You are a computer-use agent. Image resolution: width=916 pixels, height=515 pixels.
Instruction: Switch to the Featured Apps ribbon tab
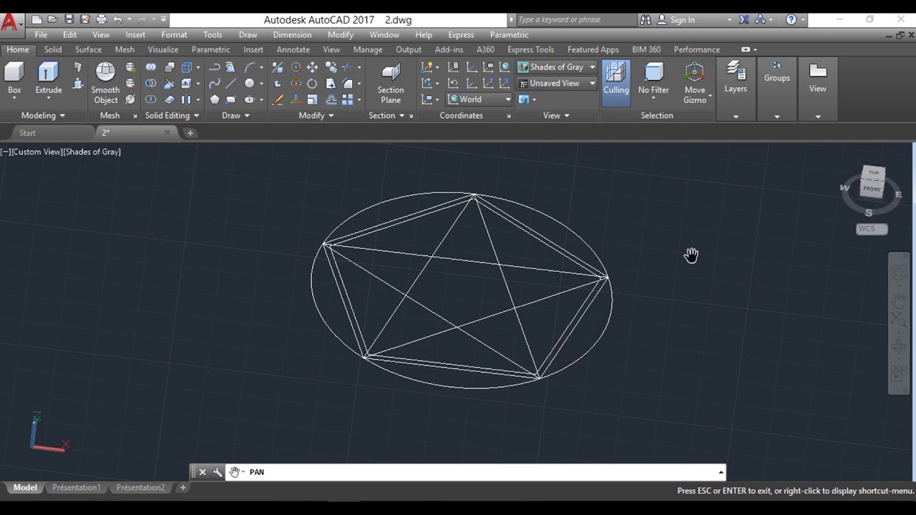[593, 49]
